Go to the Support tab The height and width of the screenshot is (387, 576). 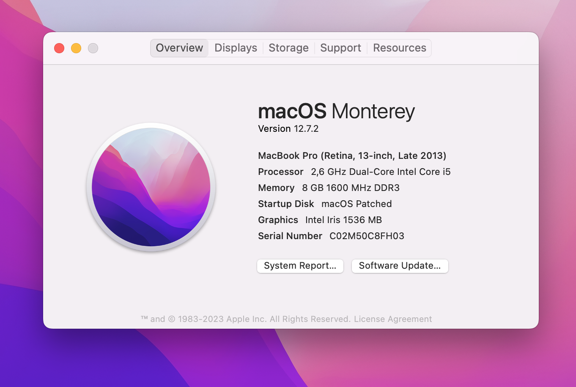[x=340, y=48]
